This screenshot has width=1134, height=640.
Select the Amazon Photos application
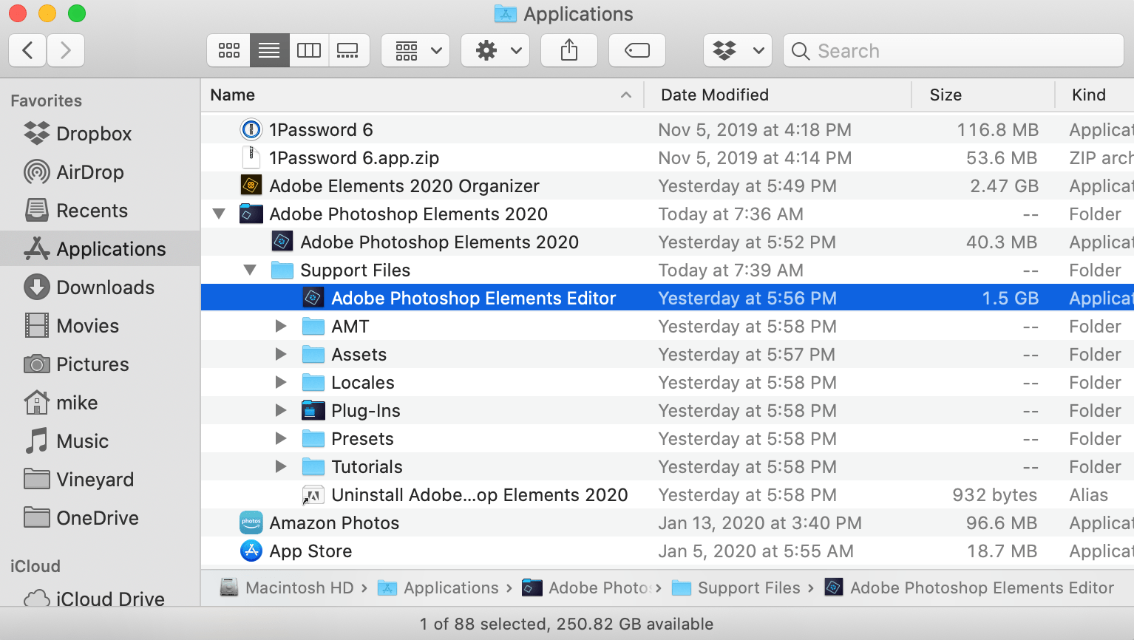coord(668,523)
